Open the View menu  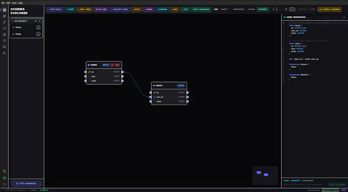(x=14, y=3)
